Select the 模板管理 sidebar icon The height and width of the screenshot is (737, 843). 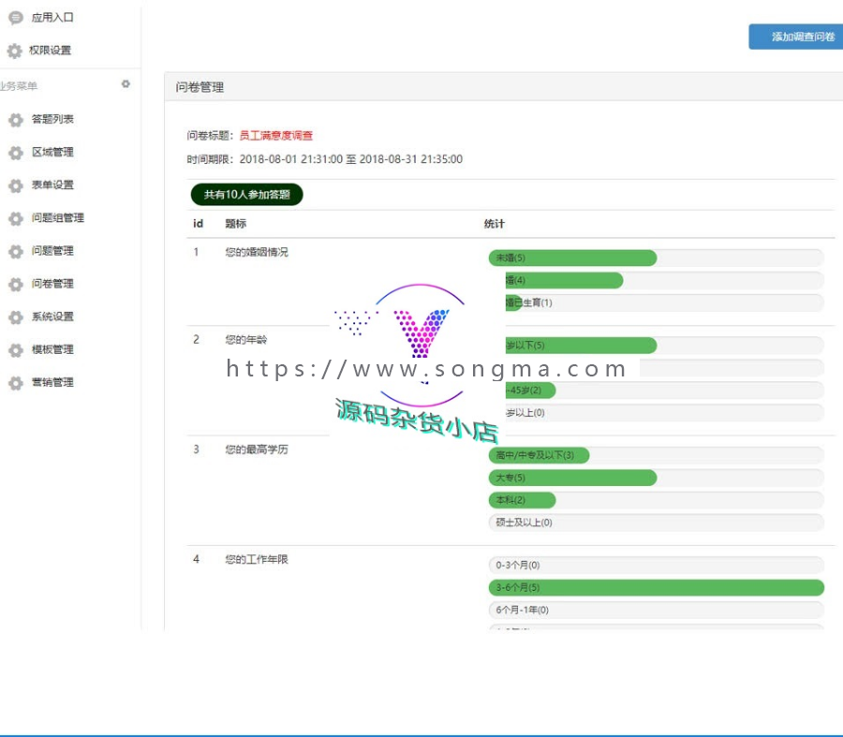[15, 348]
